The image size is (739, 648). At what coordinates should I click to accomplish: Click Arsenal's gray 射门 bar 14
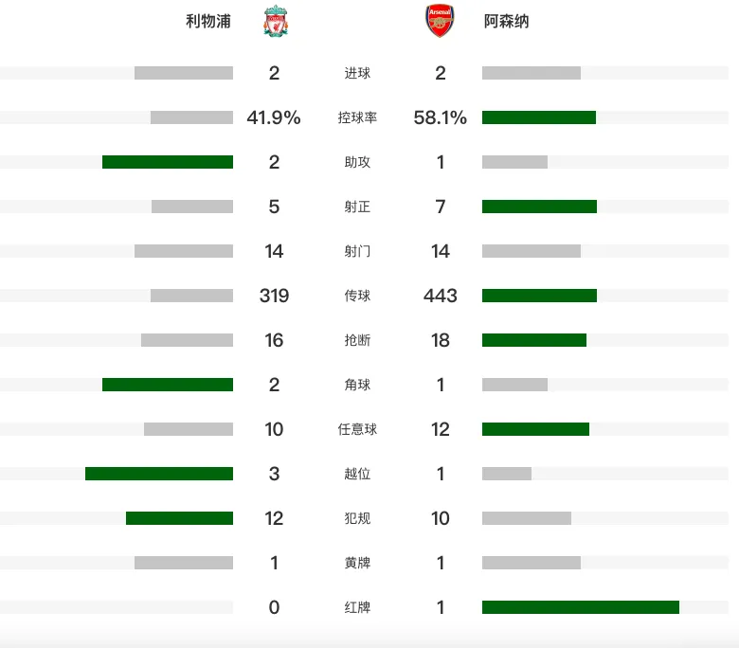point(532,251)
